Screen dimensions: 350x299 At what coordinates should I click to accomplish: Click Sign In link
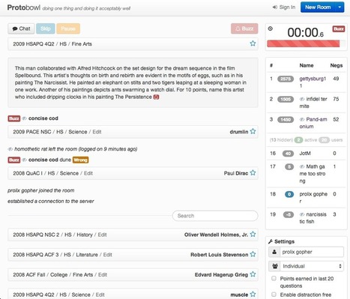(x=284, y=7)
